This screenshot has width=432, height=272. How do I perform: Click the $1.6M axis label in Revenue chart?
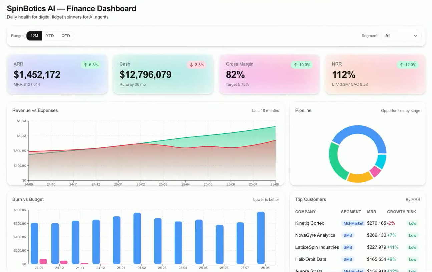(21, 121)
